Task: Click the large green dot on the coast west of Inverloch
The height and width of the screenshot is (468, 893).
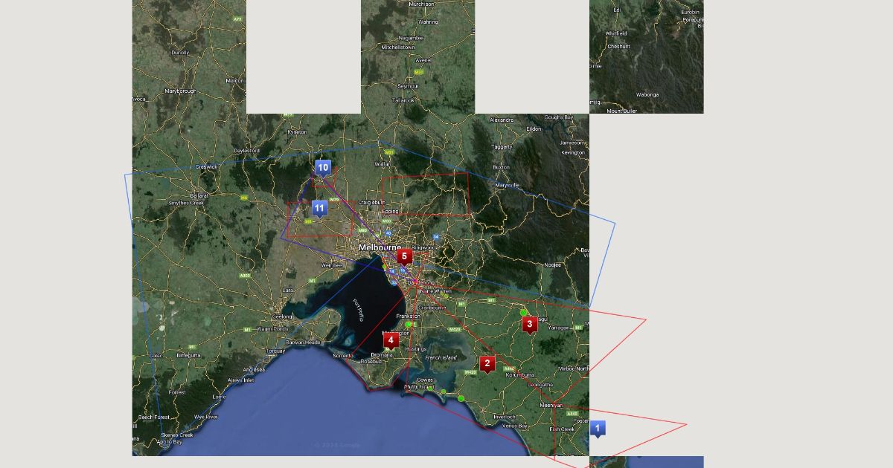Action: coord(461,399)
